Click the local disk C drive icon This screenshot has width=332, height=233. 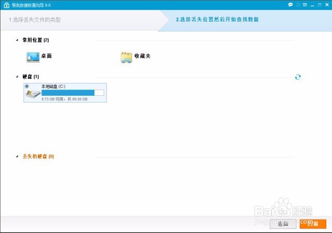(33, 94)
